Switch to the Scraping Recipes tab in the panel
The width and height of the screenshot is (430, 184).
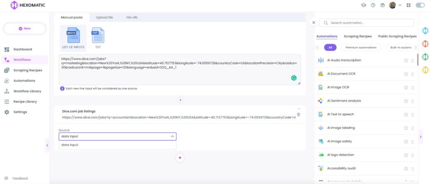358,36
